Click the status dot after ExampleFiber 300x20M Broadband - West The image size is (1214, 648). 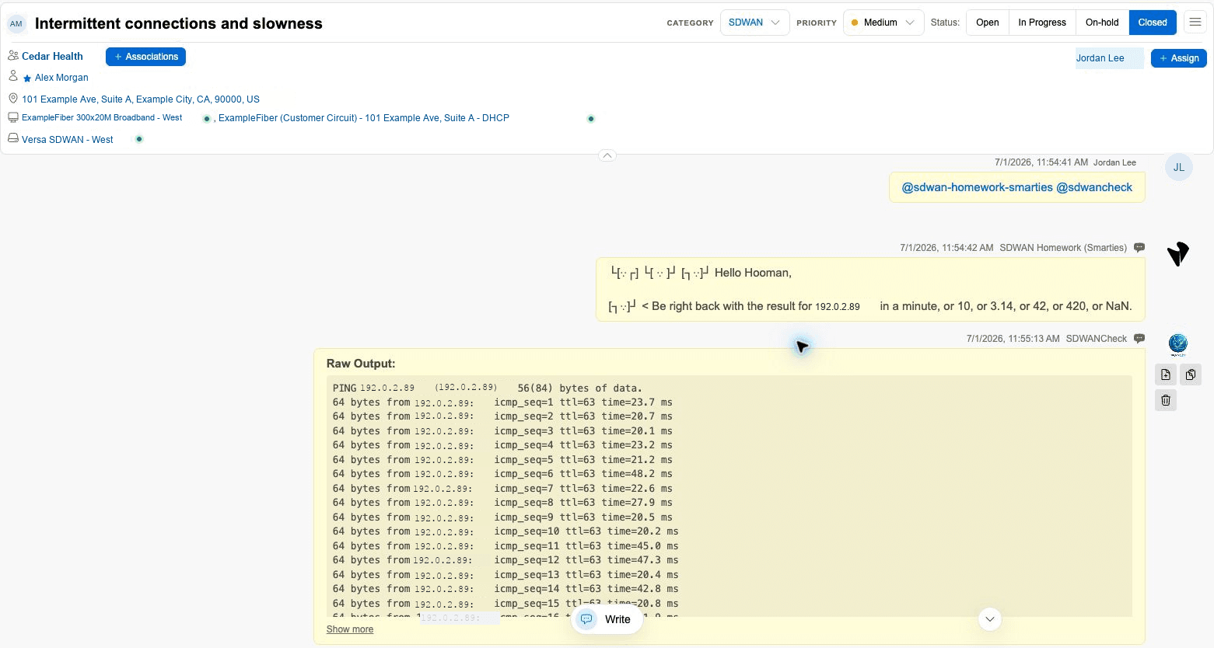pyautogui.click(x=206, y=119)
